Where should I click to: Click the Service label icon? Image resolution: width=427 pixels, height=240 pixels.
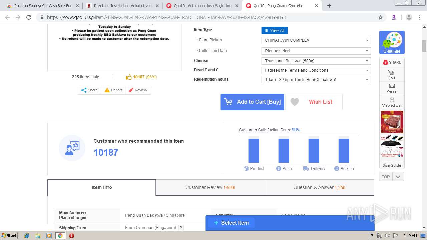pos(337,169)
